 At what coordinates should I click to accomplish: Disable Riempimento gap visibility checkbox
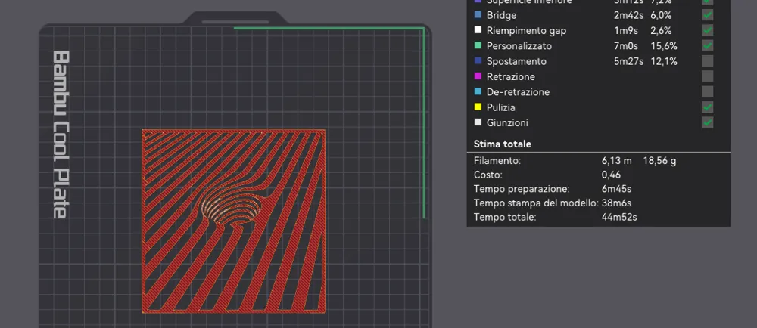(x=707, y=30)
